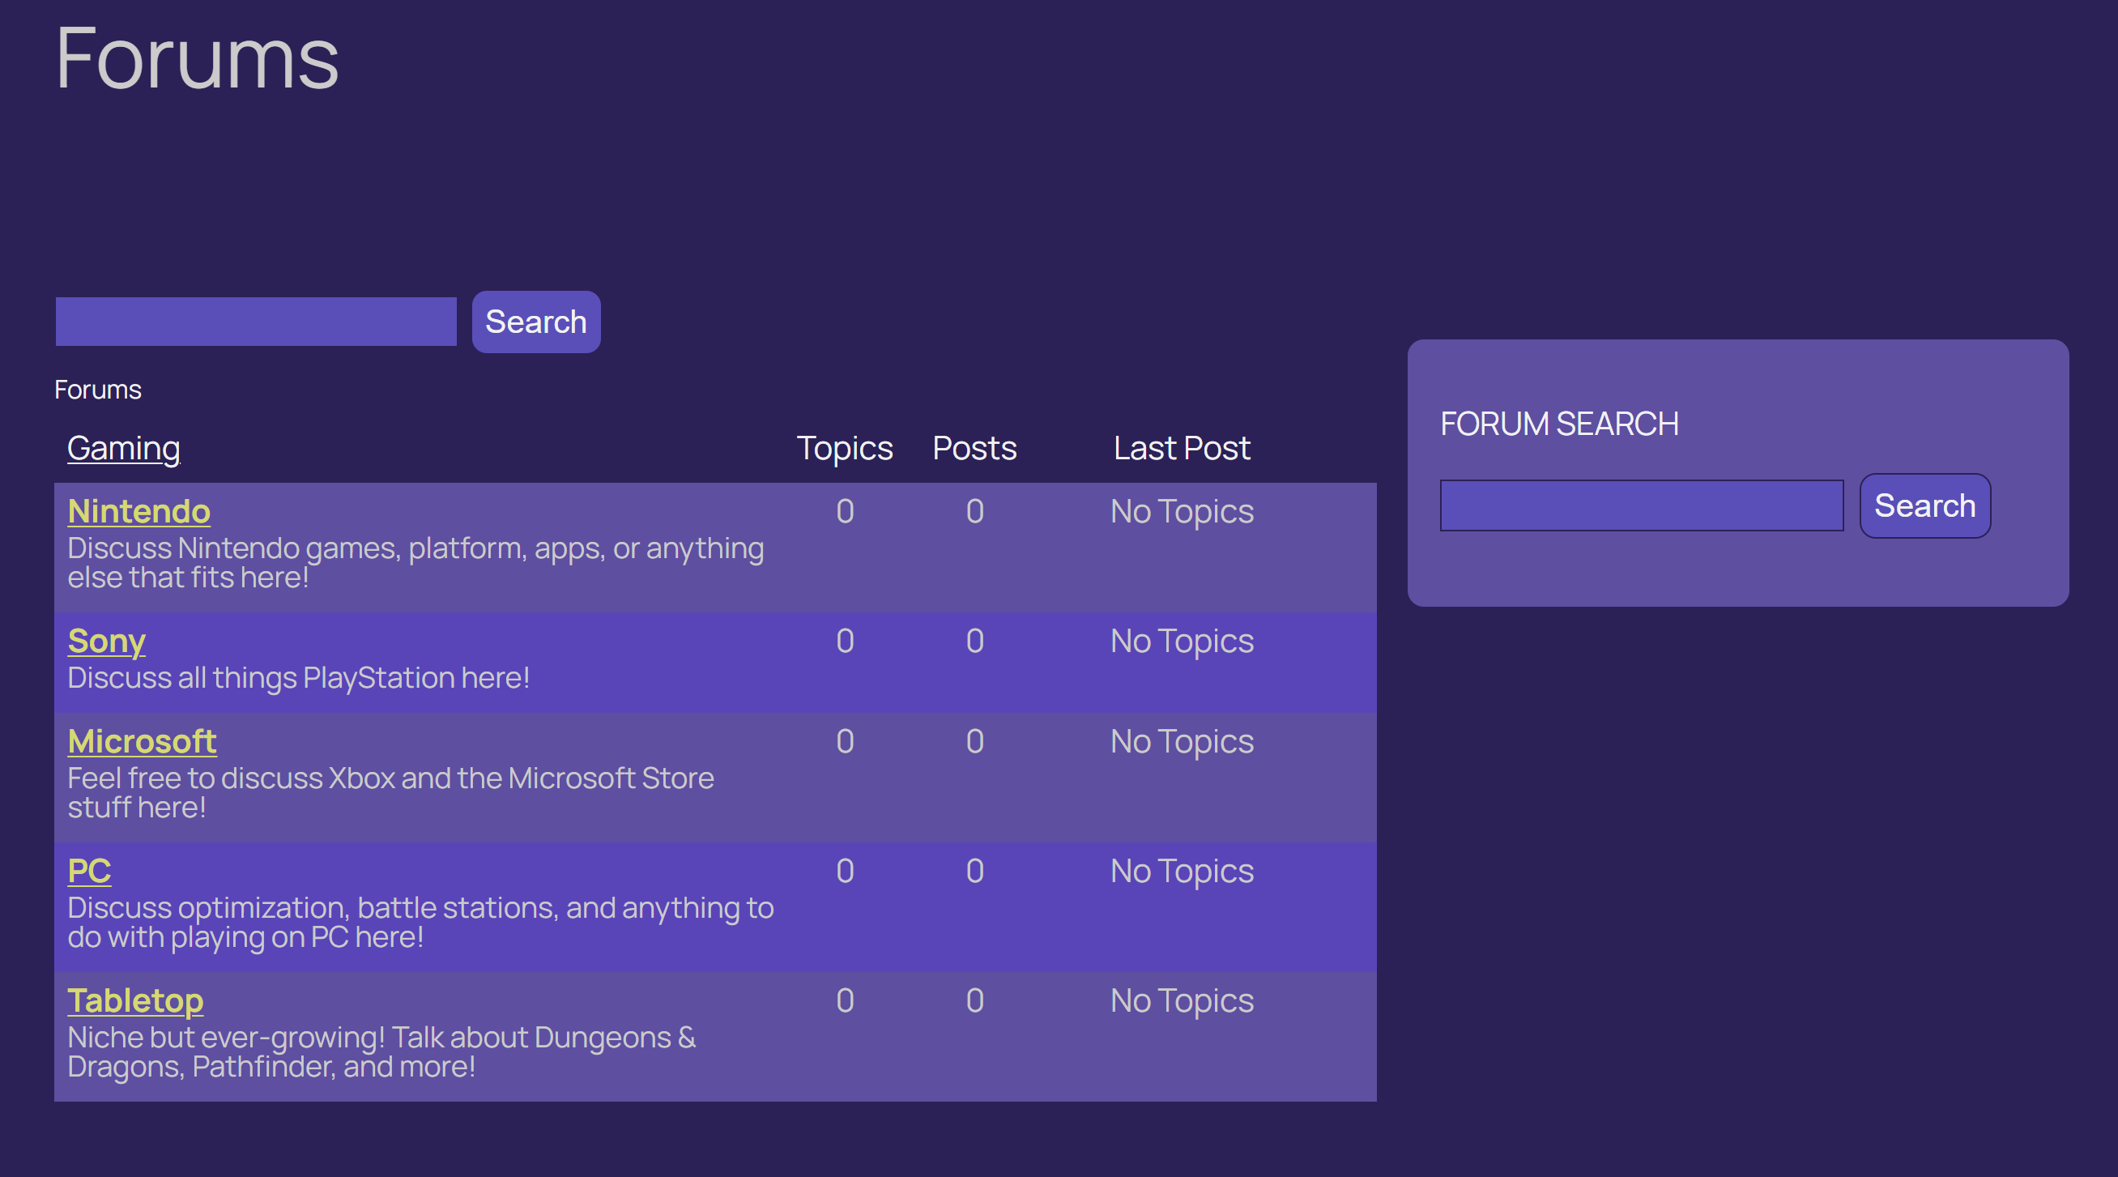Click the Forums breadcrumb link
Image resolution: width=2118 pixels, height=1177 pixels.
pos(99,390)
